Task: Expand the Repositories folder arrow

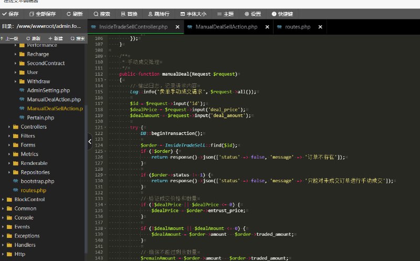Action: pyautogui.click(x=9, y=172)
